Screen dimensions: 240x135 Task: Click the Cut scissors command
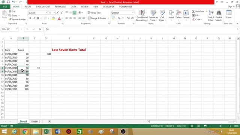pyautogui.click(x=12, y=11)
